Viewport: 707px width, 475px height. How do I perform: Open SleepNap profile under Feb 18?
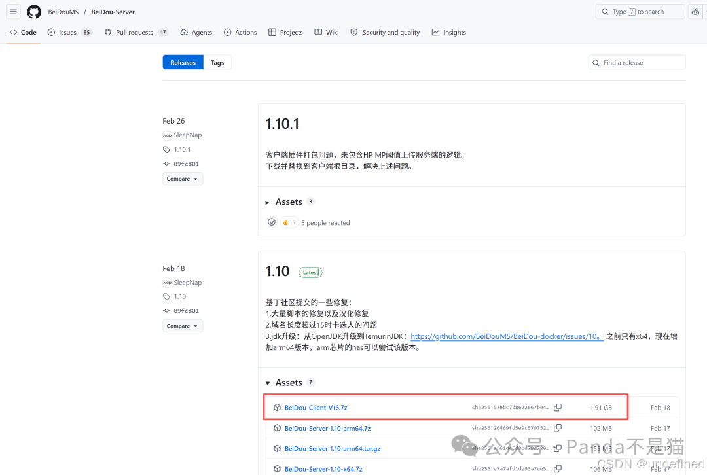coord(188,283)
